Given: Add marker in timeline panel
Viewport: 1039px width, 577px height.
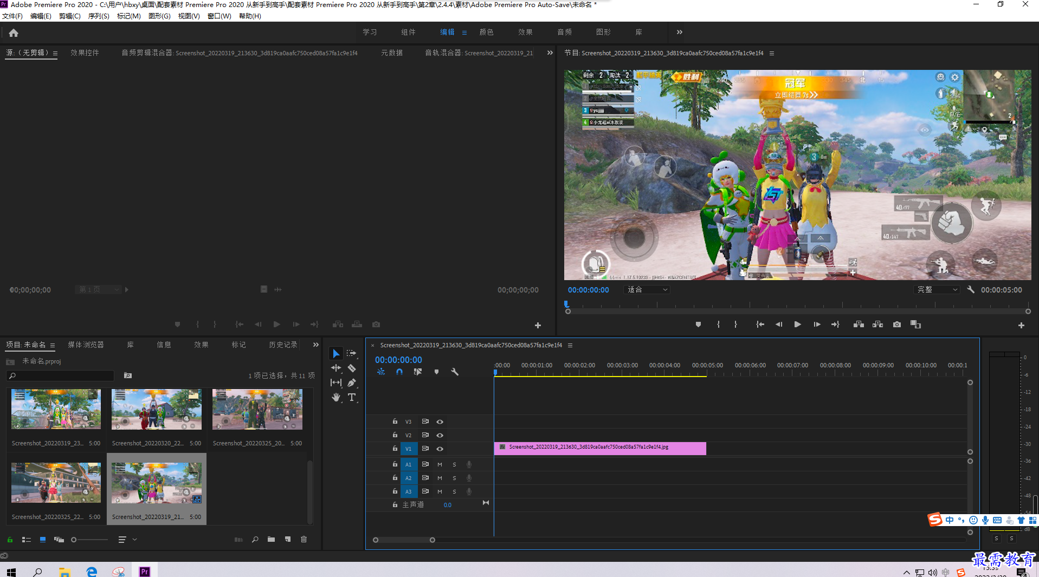Looking at the screenshot, I should [x=436, y=372].
